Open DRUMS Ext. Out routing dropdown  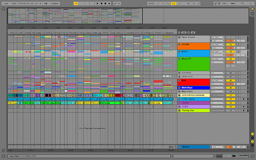218,44
